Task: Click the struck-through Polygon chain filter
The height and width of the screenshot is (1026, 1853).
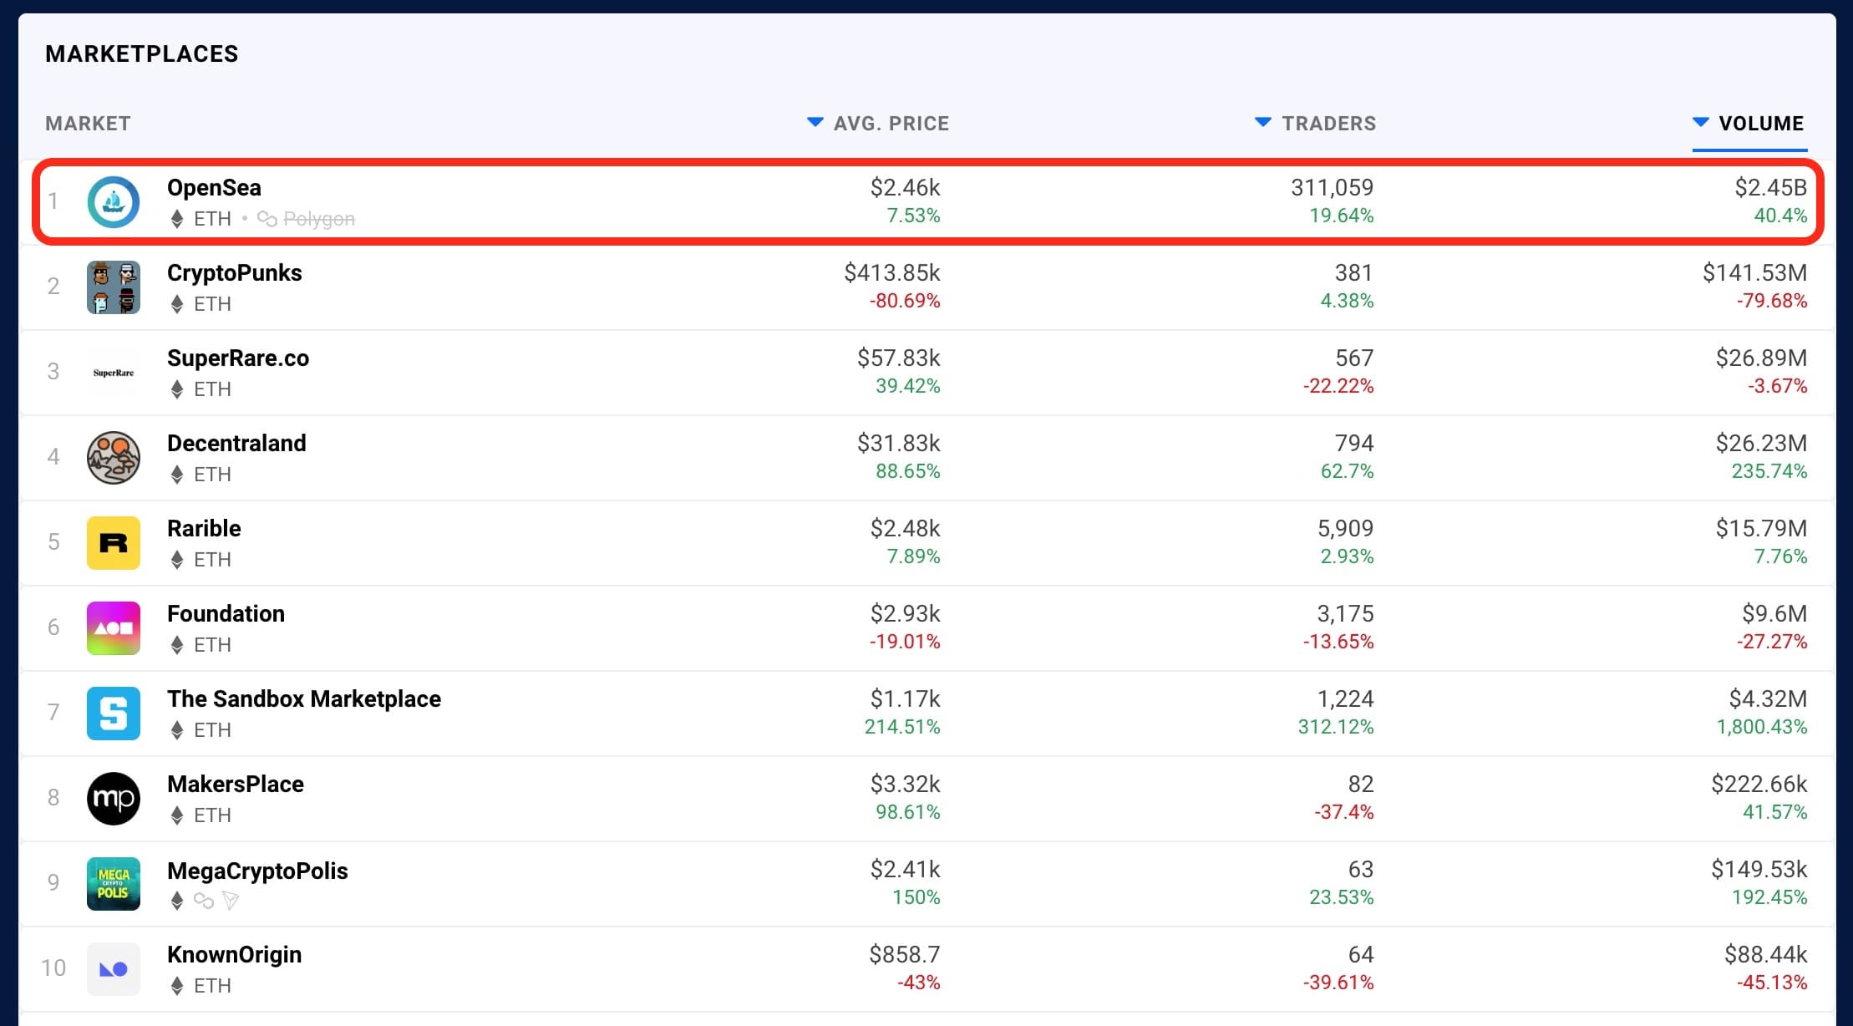Action: click(318, 219)
